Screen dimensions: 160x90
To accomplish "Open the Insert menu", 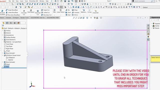I will click(21, 1).
